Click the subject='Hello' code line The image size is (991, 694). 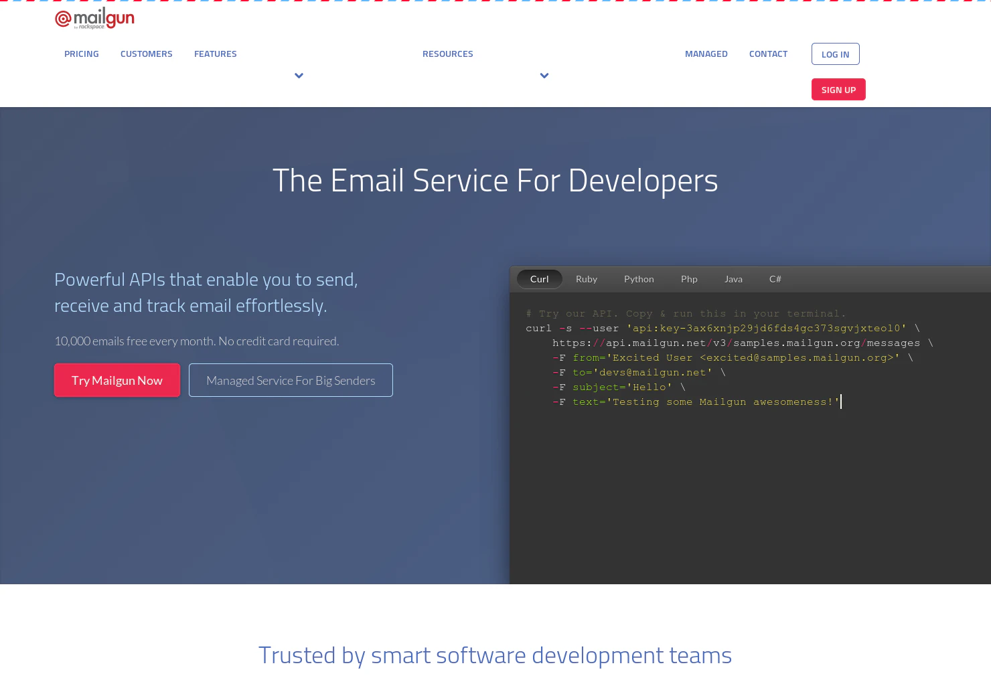619,387
